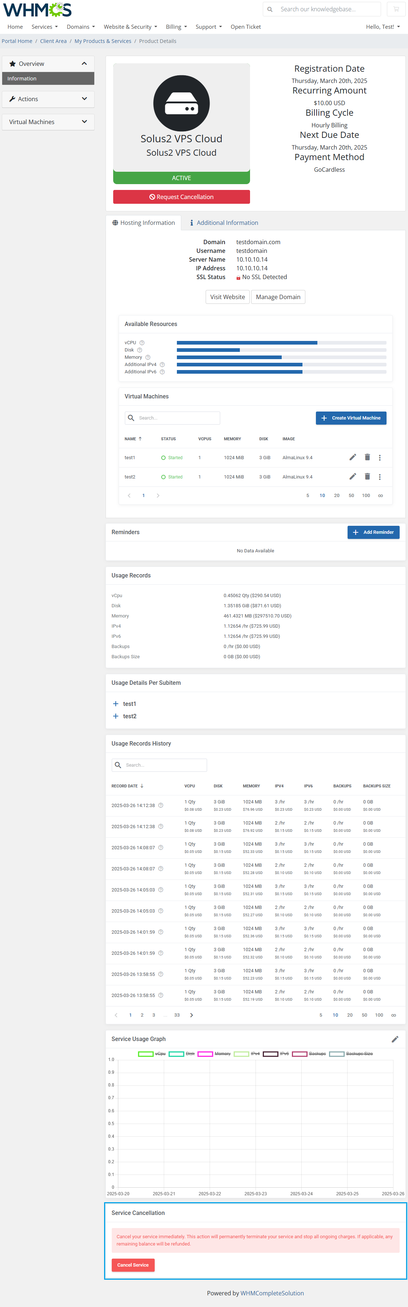Toggle Backups Size series in legend
This screenshot has height=1307, width=408.
tap(351, 1054)
